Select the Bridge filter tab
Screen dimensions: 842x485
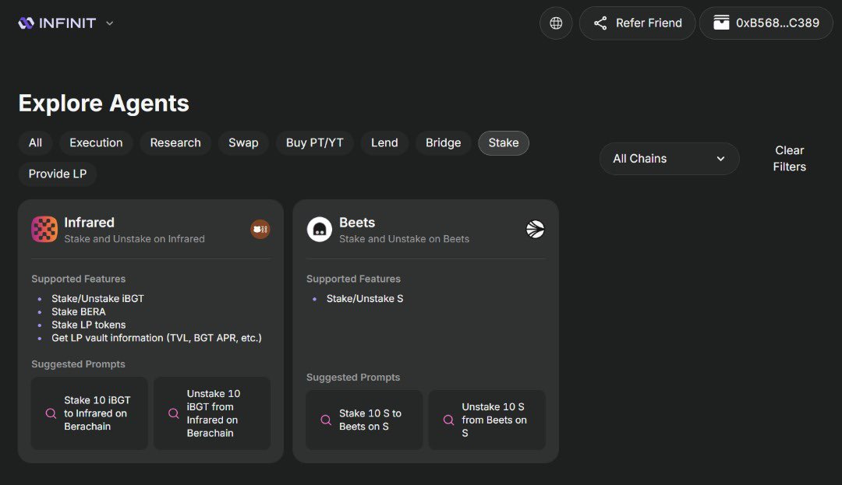pyautogui.click(x=444, y=143)
